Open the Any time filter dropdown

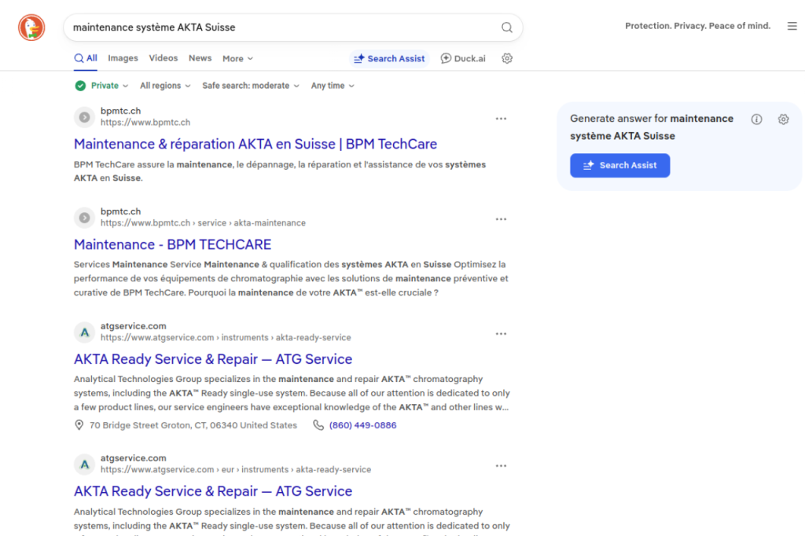(333, 86)
